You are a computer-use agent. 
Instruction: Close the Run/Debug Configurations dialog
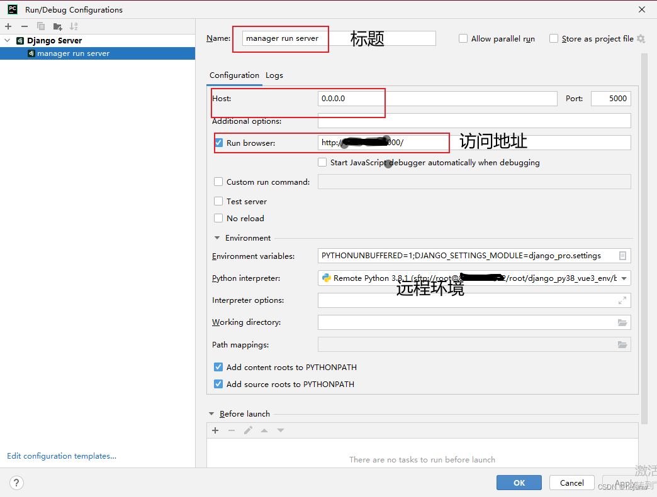pyautogui.click(x=642, y=9)
